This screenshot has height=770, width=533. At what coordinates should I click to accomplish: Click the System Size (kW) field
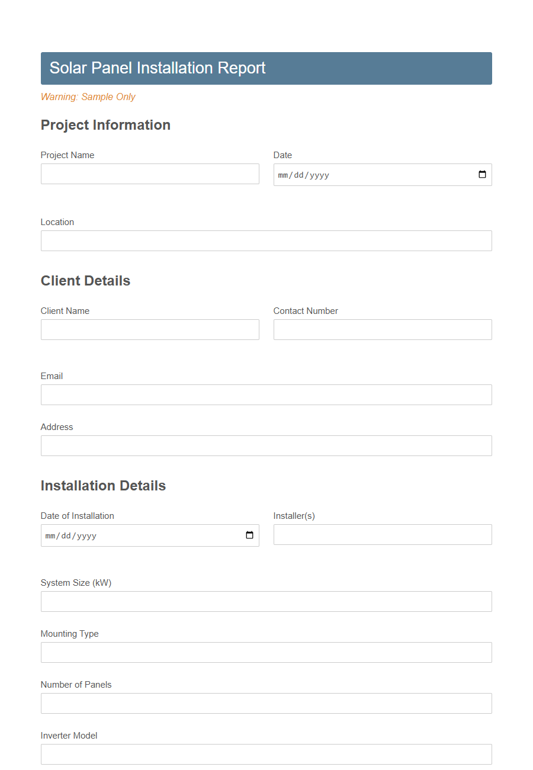[265, 601]
